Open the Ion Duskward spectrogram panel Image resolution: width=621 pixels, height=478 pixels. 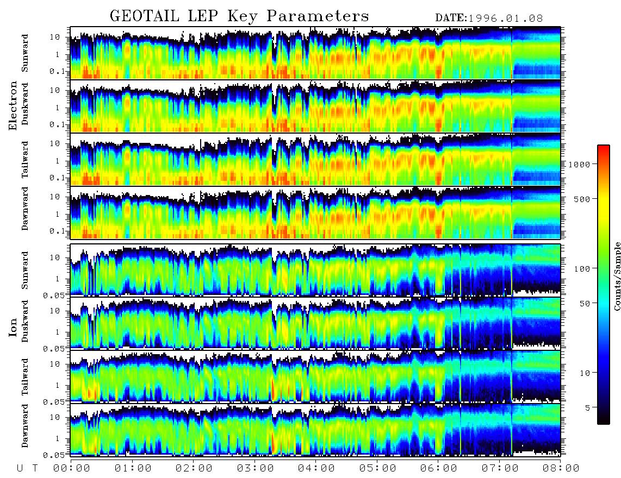coord(315,323)
